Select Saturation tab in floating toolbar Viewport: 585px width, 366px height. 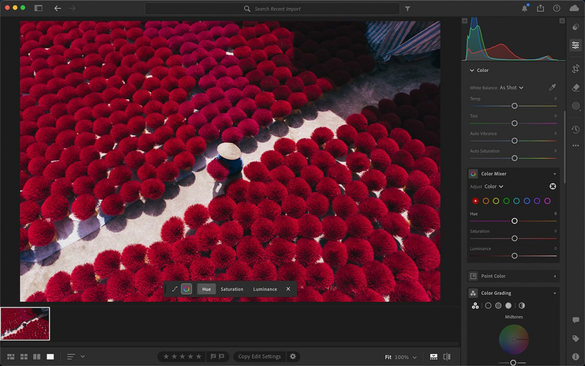point(232,289)
